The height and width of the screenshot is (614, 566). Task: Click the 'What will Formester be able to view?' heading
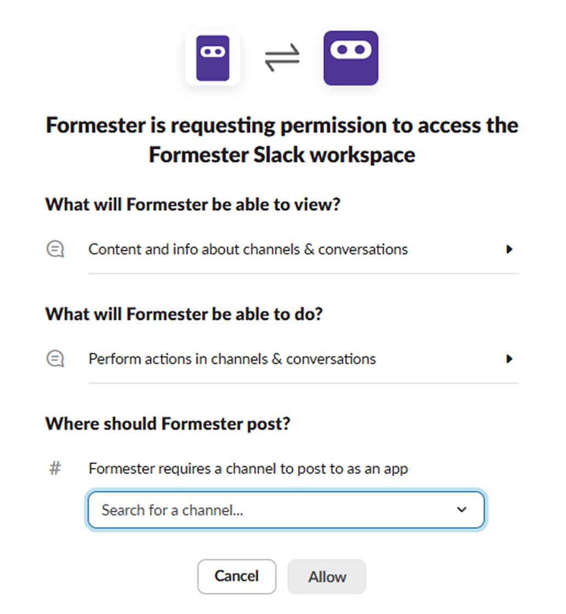click(193, 204)
